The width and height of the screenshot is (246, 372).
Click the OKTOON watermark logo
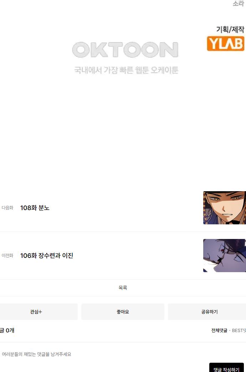click(x=125, y=50)
